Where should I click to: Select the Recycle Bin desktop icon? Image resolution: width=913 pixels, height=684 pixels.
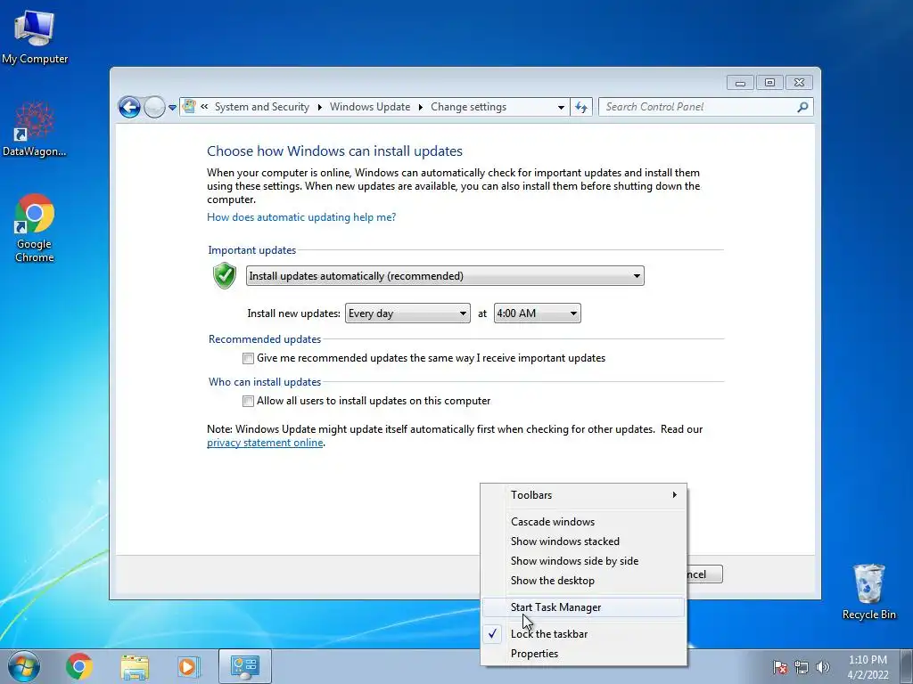868,591
